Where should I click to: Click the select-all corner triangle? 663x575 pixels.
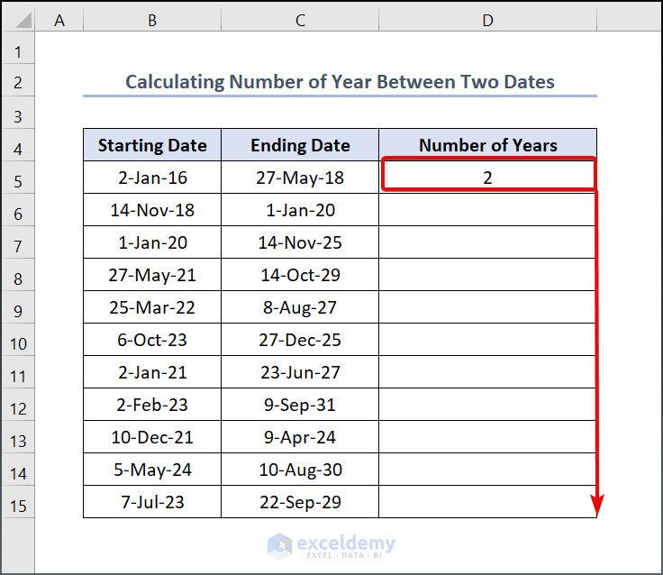(x=23, y=20)
